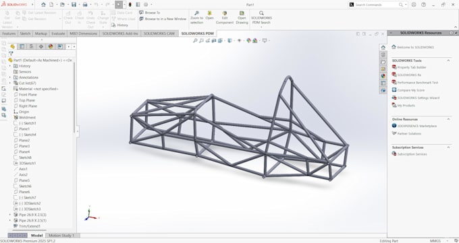
Task: Launch Property Tab Builder
Action: (409, 67)
